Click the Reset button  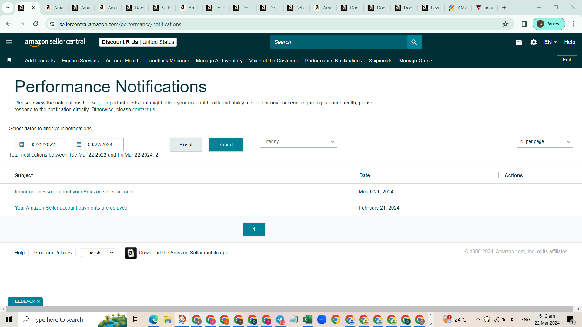coord(186,144)
